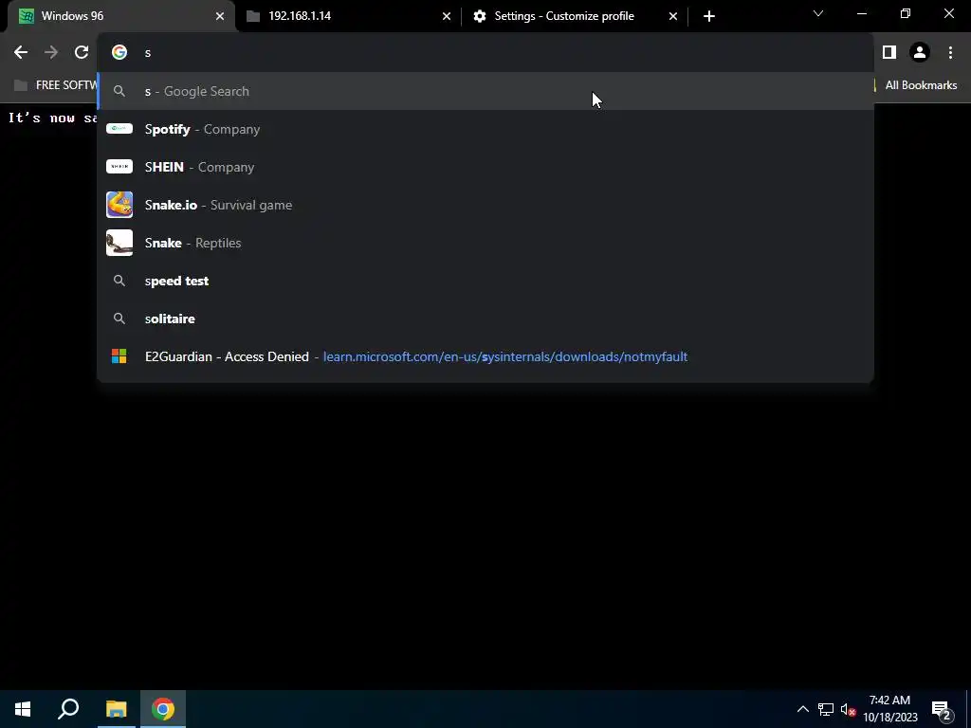Switch to the Settings - Customize profile tab
The image size is (971, 728).
[x=575, y=16]
